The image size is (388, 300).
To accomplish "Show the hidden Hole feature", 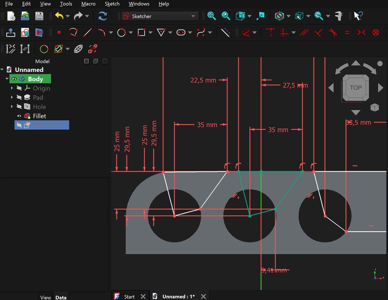I will point(19,107).
